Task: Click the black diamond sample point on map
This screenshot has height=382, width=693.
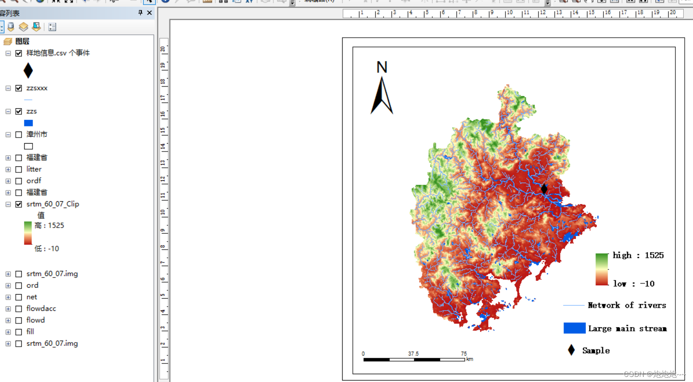Action: tap(544, 189)
